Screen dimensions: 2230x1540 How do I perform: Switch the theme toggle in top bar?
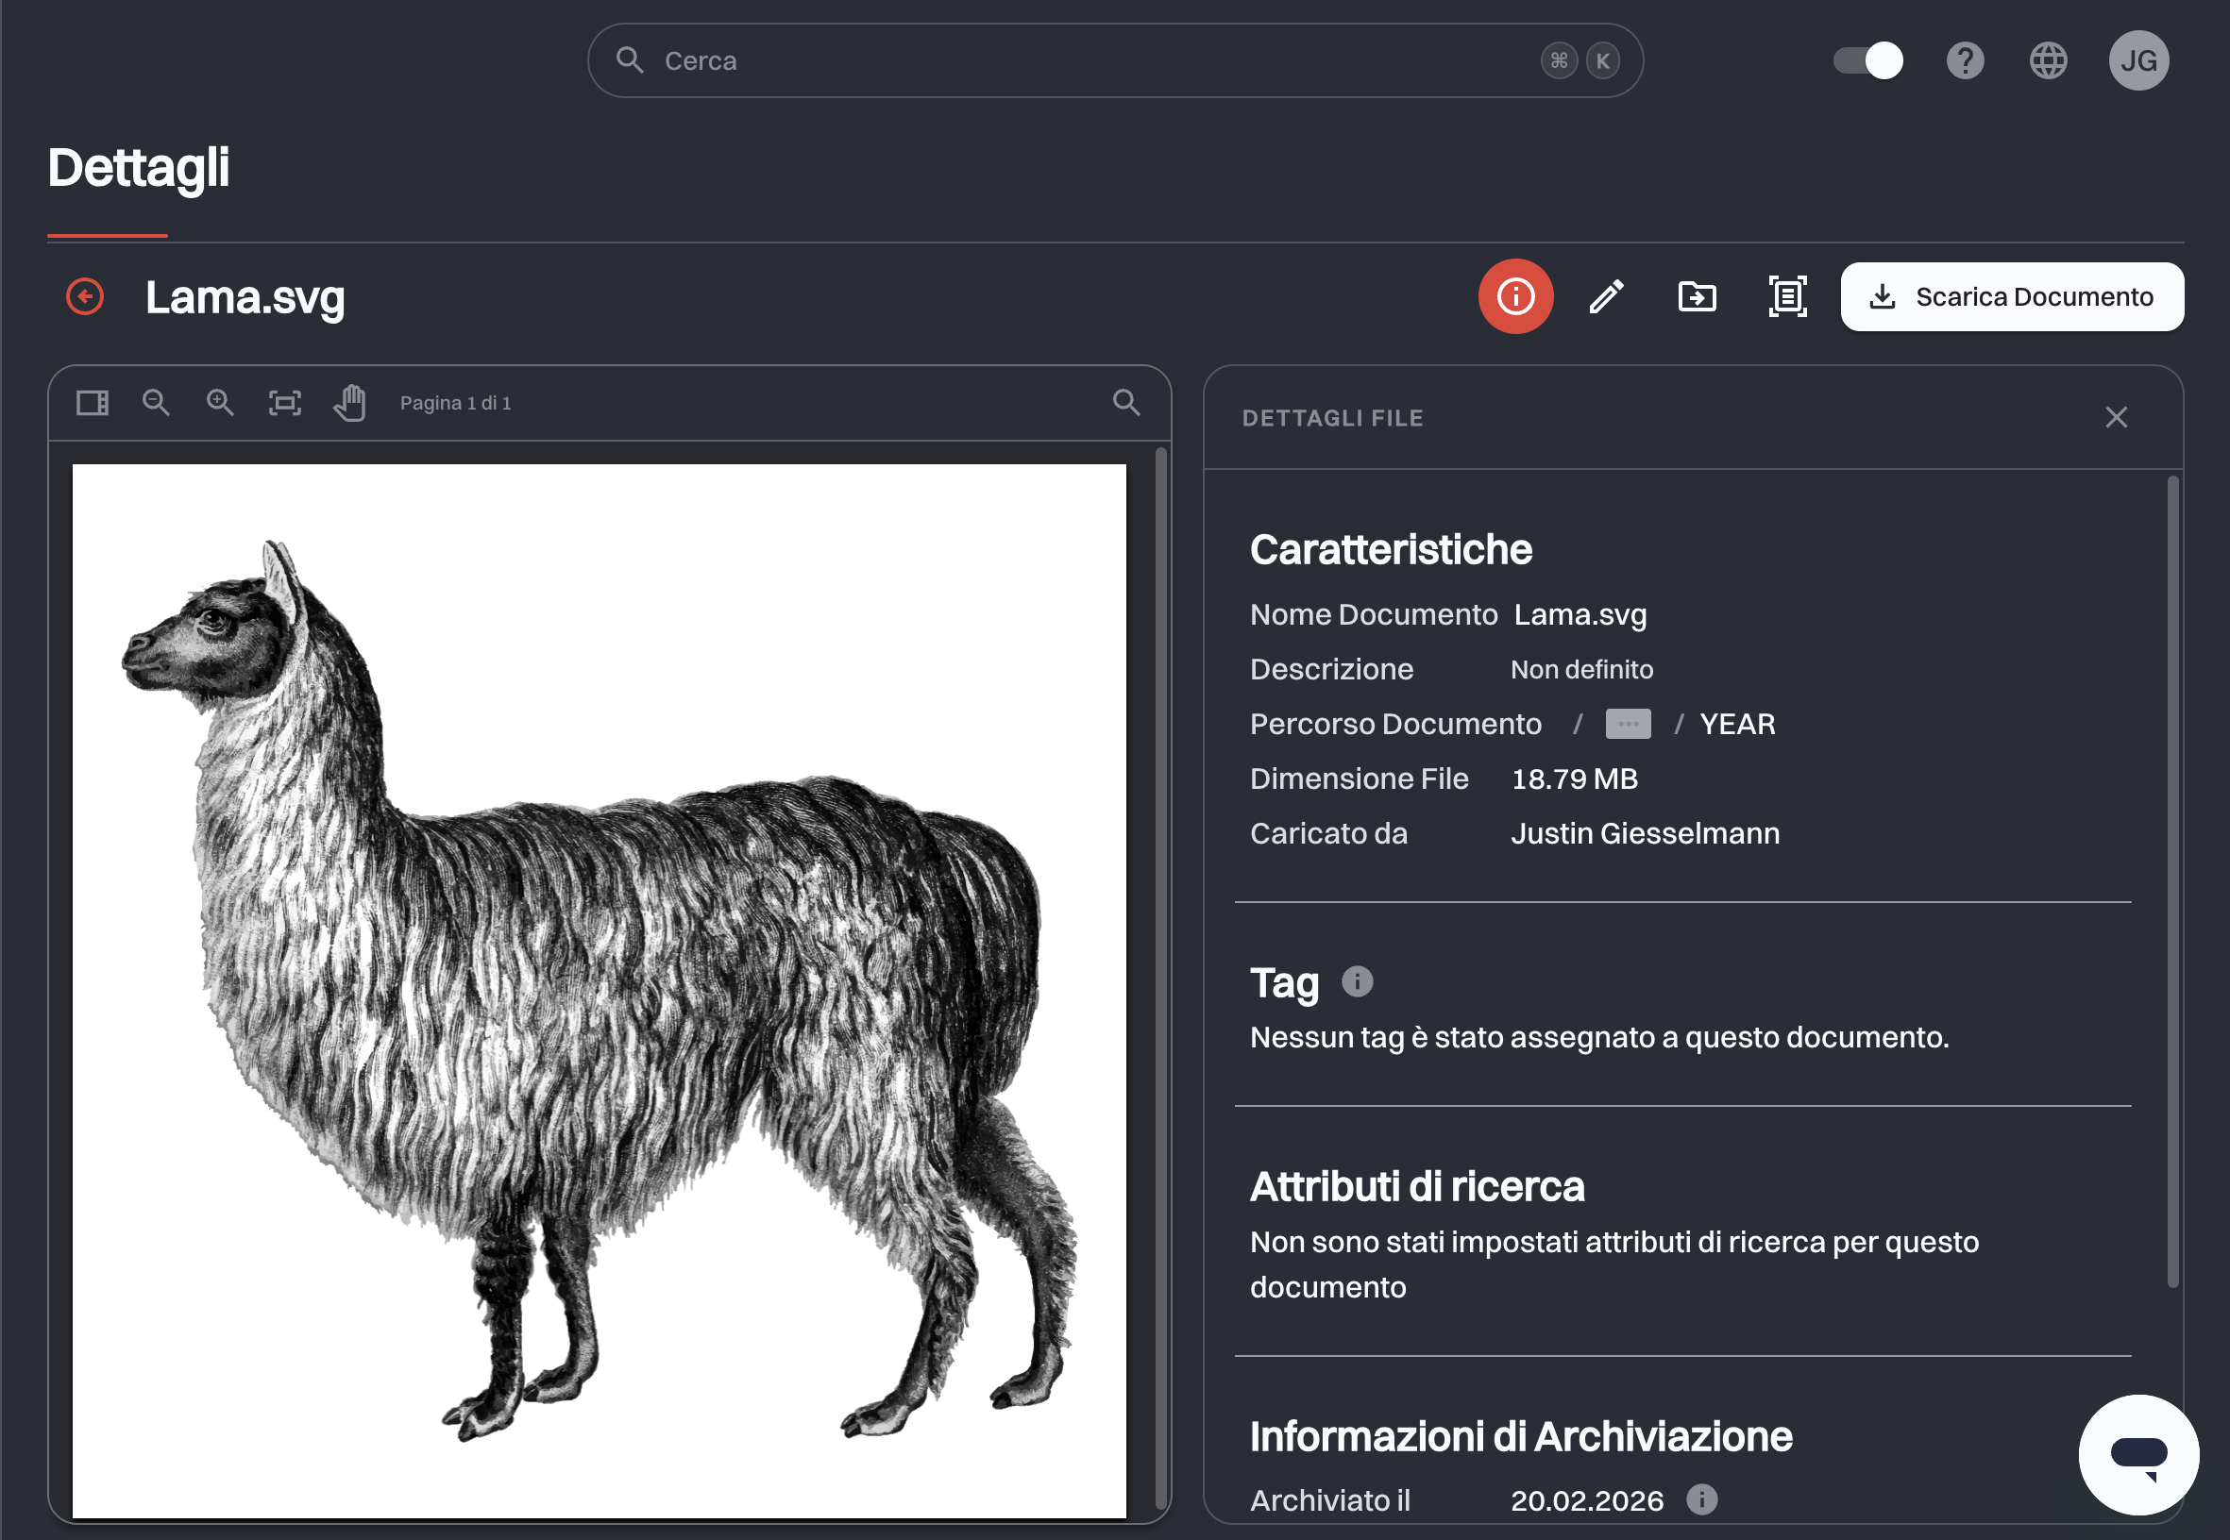(x=1868, y=60)
